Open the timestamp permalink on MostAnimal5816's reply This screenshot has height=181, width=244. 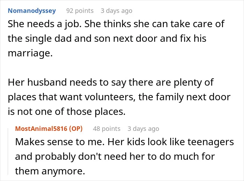(143, 129)
